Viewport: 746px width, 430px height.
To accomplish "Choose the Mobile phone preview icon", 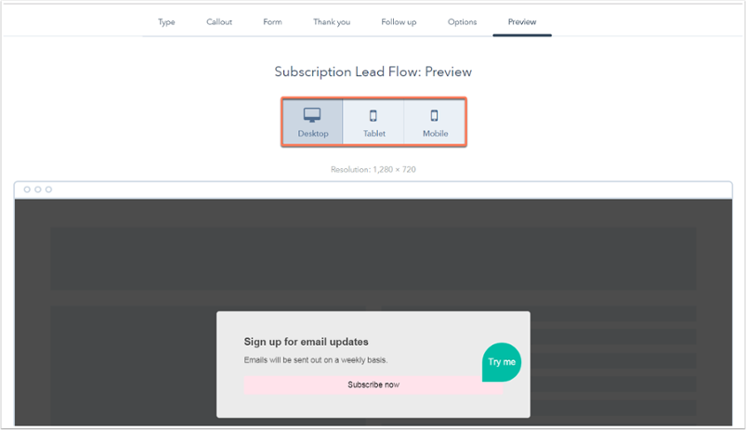I will 435,115.
